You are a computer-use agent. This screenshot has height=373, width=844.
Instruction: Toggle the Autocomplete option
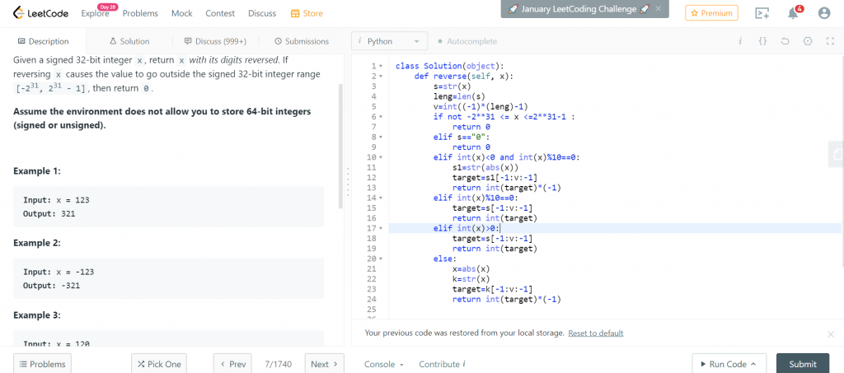click(x=467, y=41)
